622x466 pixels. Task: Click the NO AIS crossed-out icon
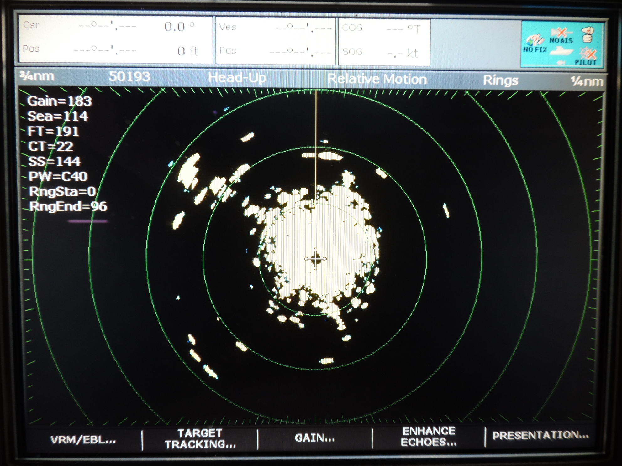[561, 32]
